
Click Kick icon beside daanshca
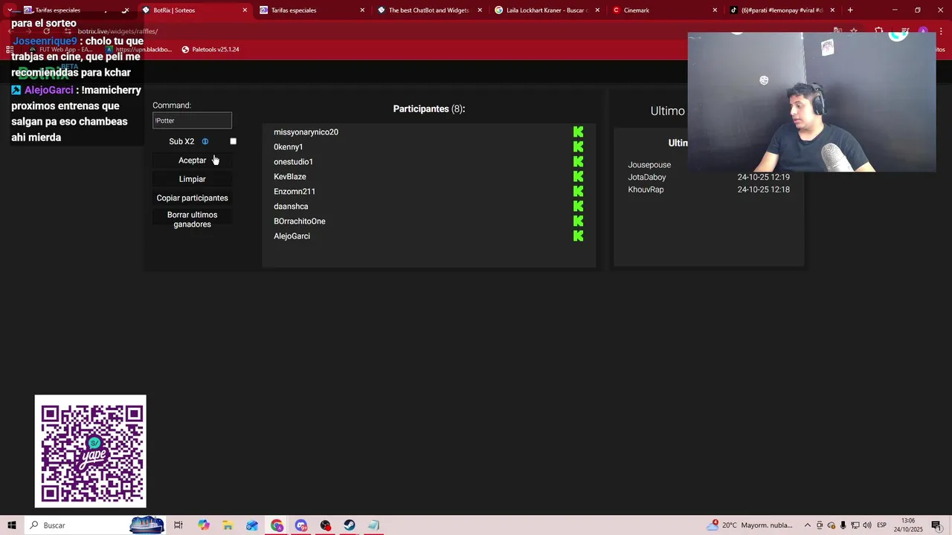(578, 207)
